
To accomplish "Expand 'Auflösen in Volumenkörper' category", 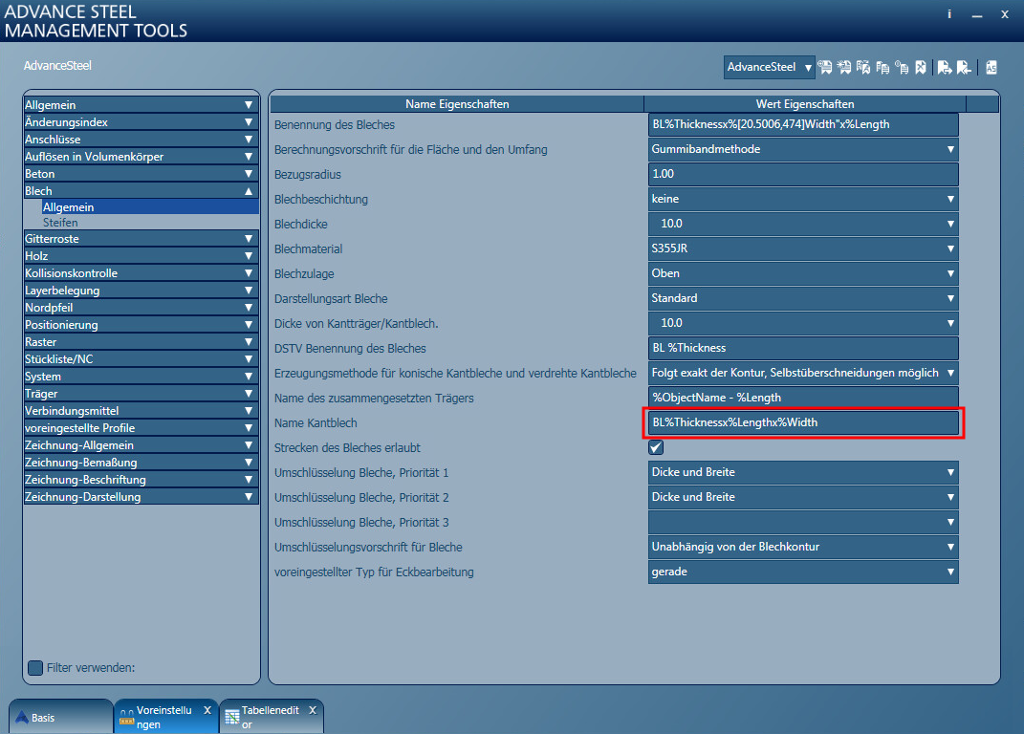I will [x=142, y=157].
